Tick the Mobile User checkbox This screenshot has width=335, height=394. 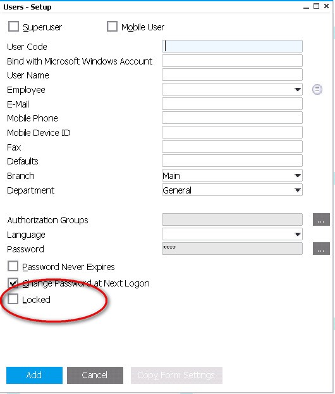(112, 27)
